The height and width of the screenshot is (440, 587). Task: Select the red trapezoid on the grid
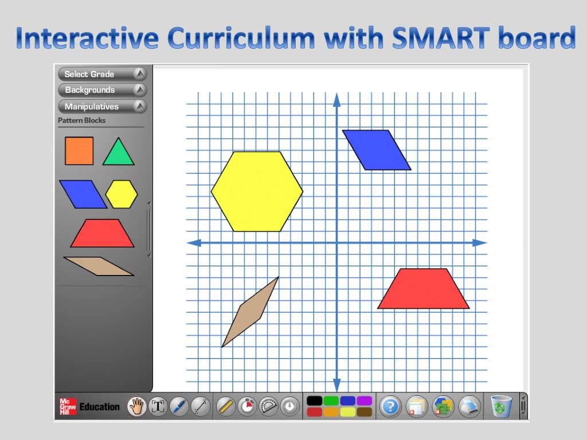[x=424, y=289]
